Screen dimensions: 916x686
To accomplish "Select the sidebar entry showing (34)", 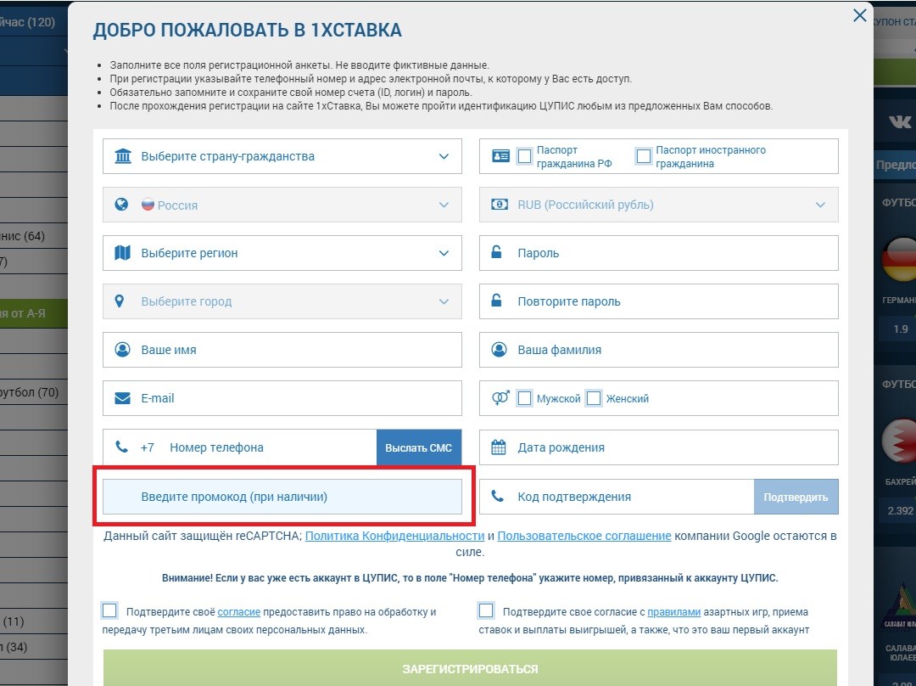I will pos(34,647).
